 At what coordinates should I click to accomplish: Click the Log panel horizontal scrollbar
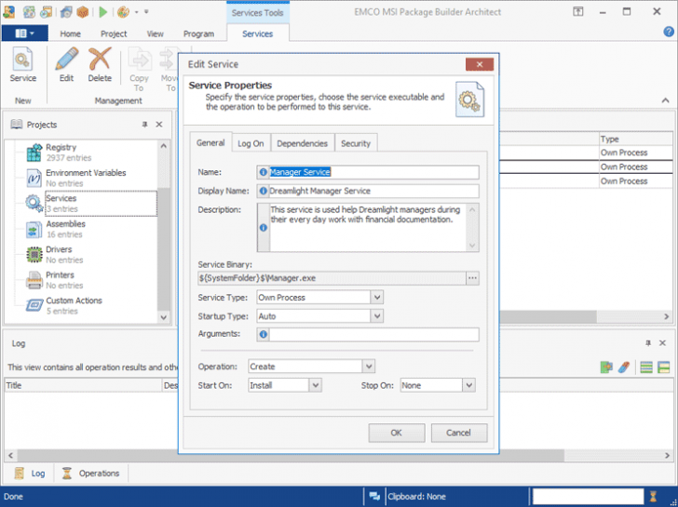click(x=291, y=455)
